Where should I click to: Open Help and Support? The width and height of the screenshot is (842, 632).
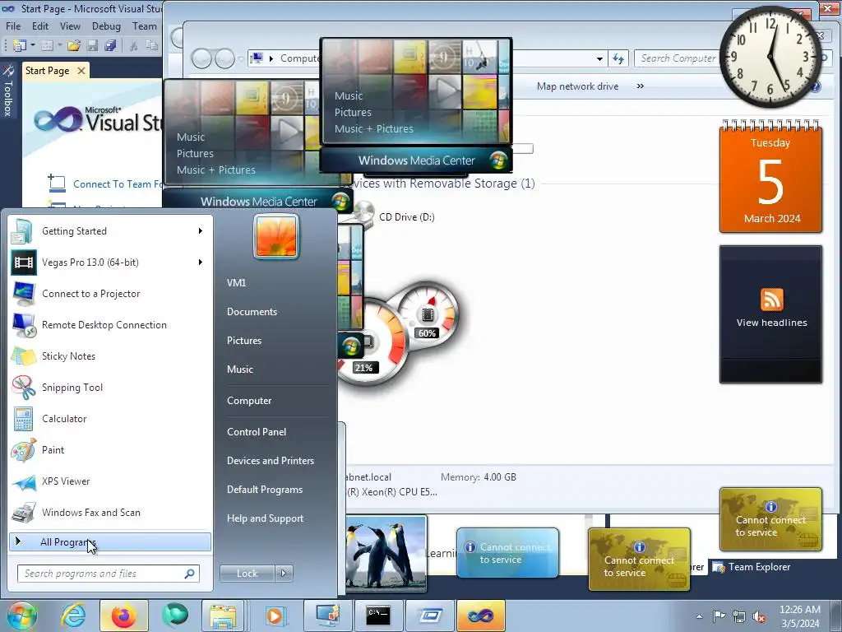coord(266,518)
